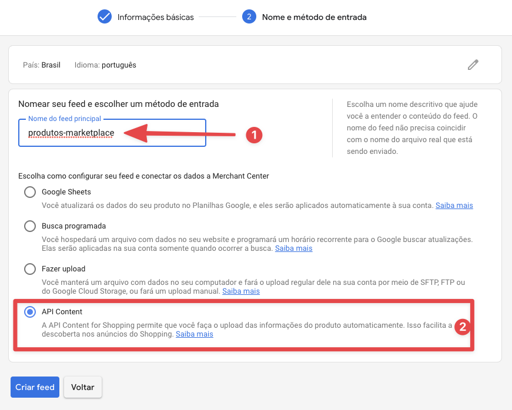Click the red marker numbered 2
The width and height of the screenshot is (512, 410).
(x=463, y=328)
